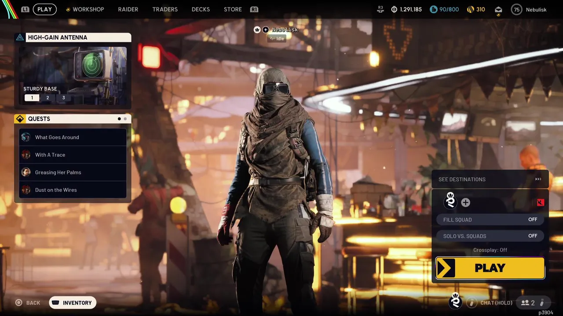Viewport: 563px width, 316px height.
Task: Toggle the red muted microphone icon
Action: pyautogui.click(x=540, y=202)
